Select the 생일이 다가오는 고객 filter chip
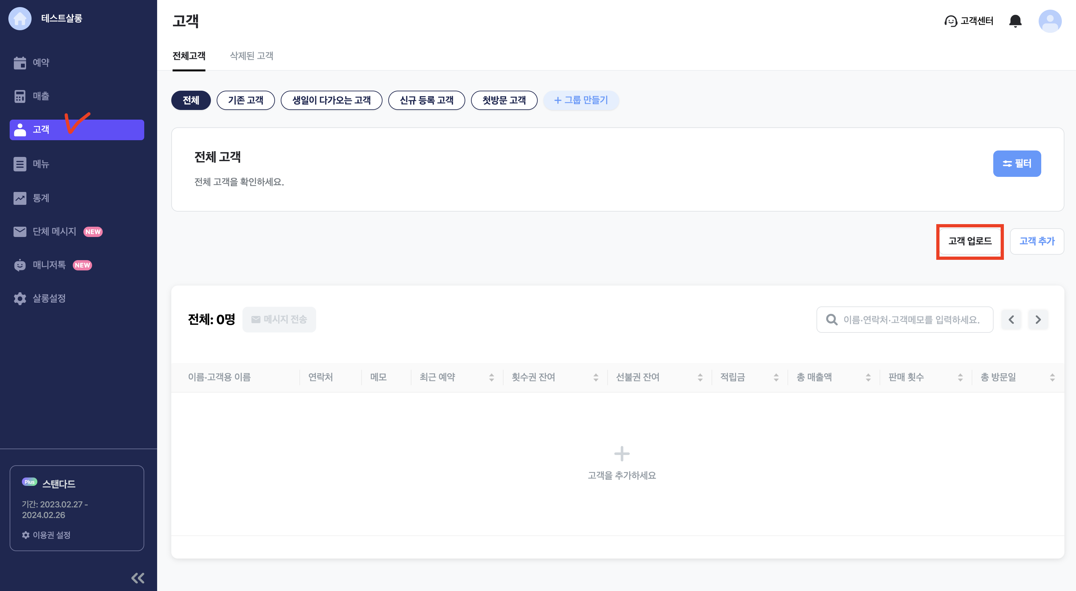Screen dimensions: 1076x591 [331, 100]
